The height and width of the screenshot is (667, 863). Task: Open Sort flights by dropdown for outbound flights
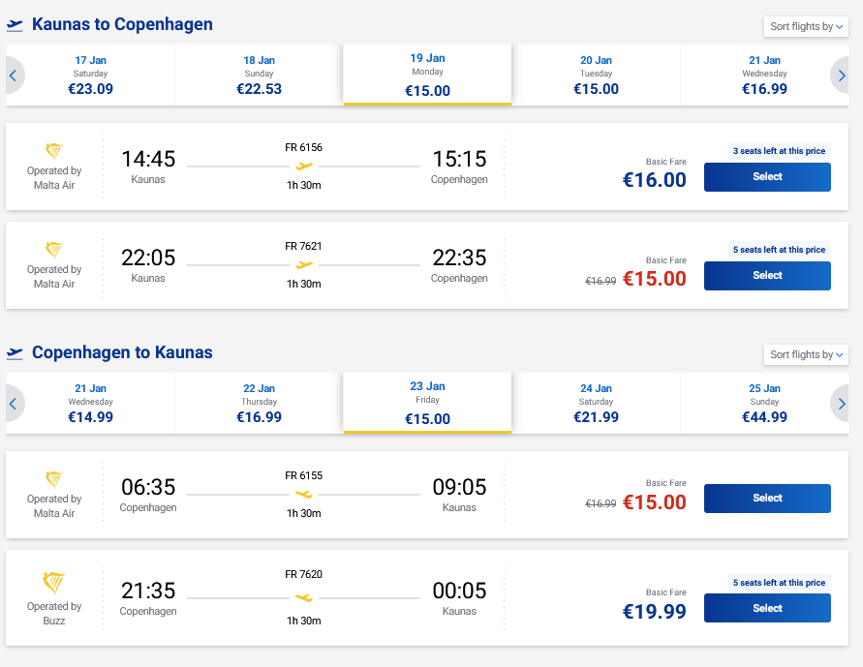tap(806, 26)
